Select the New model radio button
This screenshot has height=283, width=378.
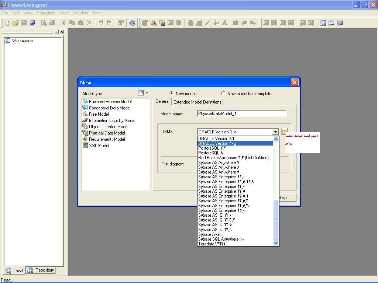coord(171,94)
